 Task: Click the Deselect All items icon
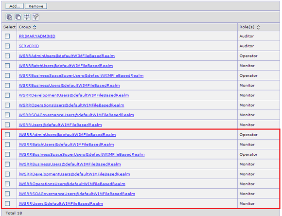click(x=18, y=17)
